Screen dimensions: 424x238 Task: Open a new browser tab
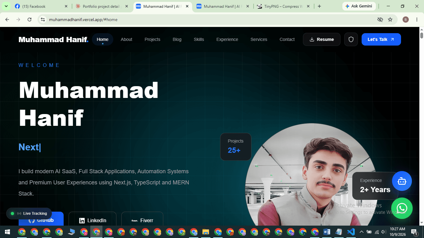pyautogui.click(x=319, y=6)
